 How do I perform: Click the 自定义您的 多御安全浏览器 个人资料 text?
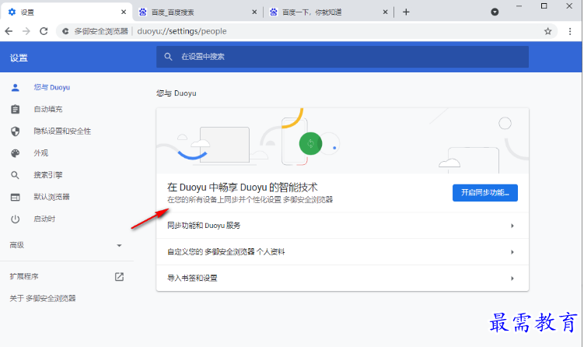point(226,252)
